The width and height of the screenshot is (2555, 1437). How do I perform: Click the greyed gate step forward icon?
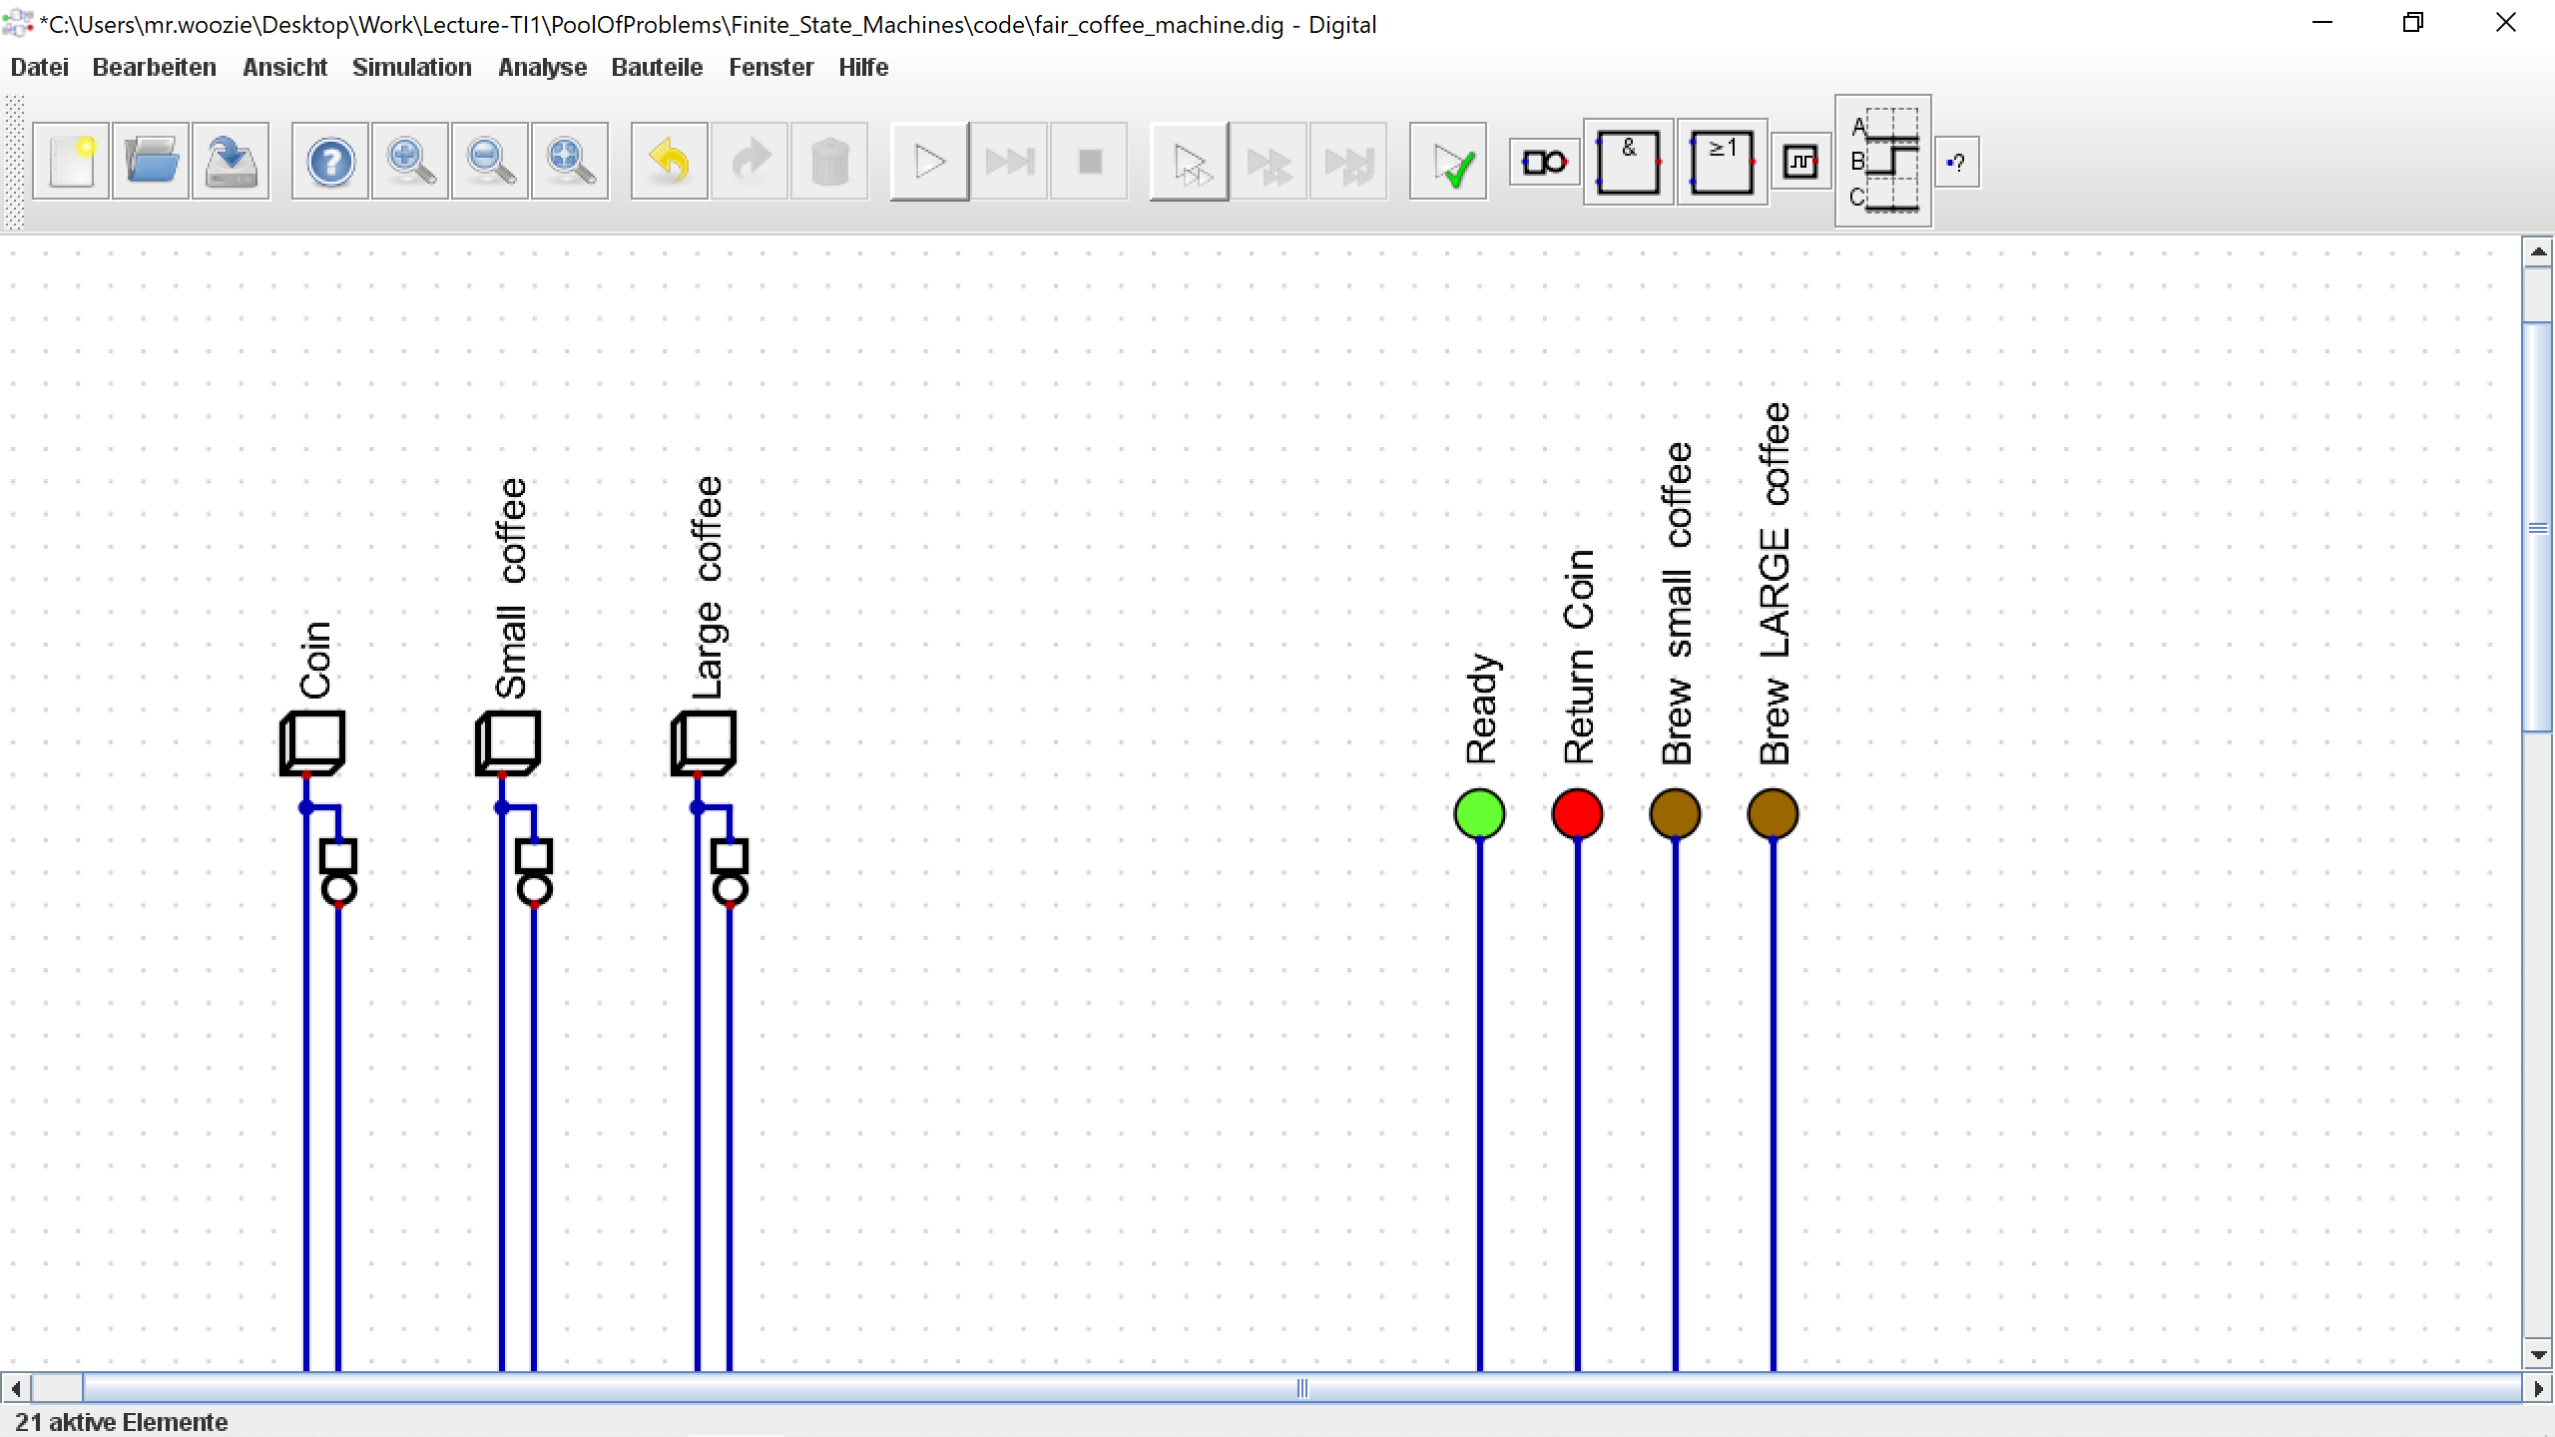tap(1269, 162)
